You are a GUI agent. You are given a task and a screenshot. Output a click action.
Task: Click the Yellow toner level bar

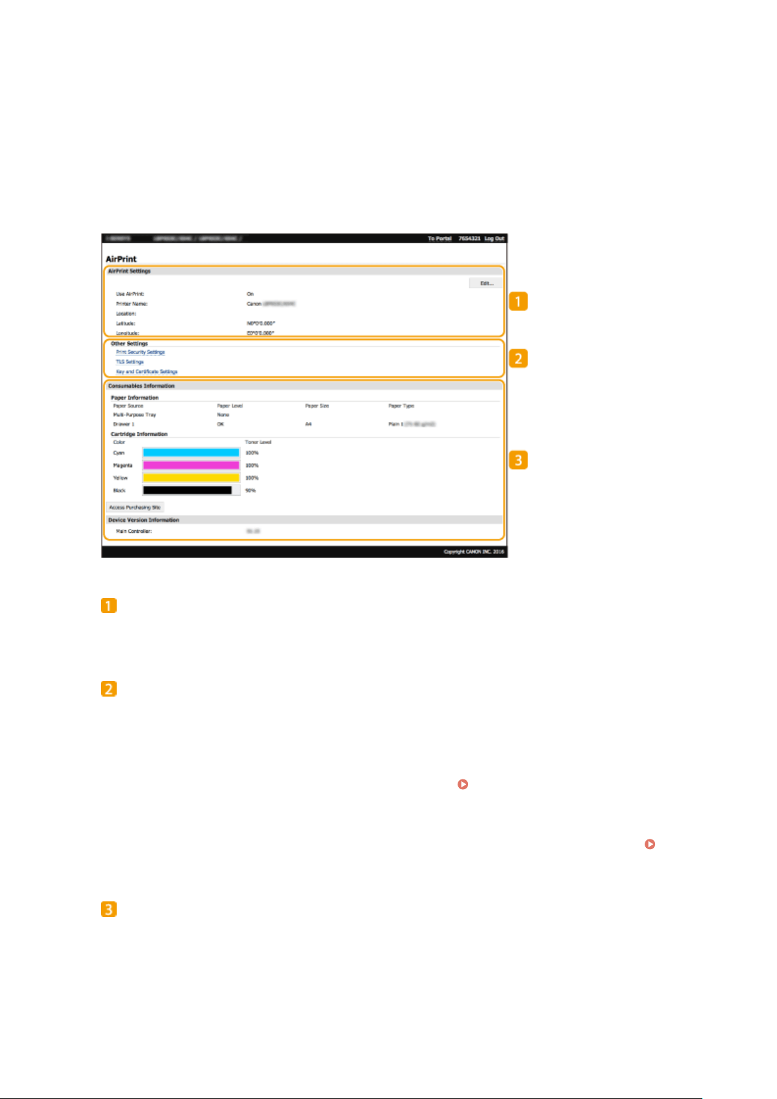[x=191, y=478]
